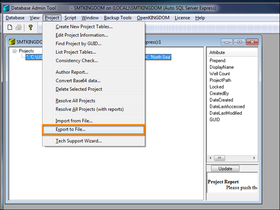The height and width of the screenshot is (210, 280).
Task: Open the View menu
Action: pyautogui.click(x=34, y=18)
